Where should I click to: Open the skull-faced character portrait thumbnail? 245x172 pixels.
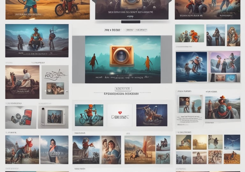[x=234, y=35]
